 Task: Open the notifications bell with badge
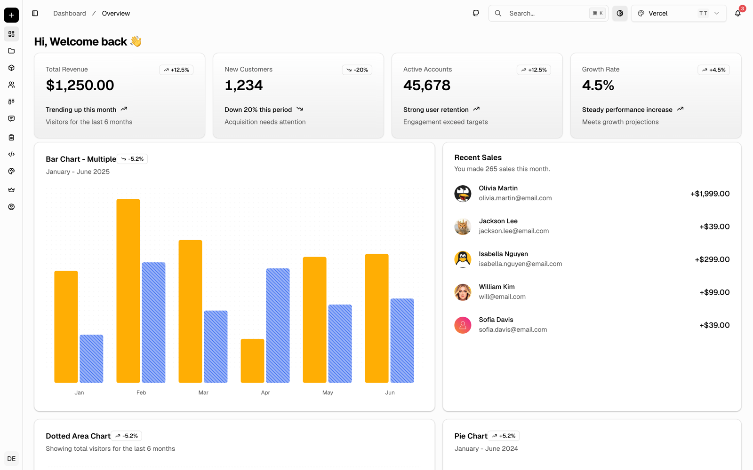click(x=738, y=13)
